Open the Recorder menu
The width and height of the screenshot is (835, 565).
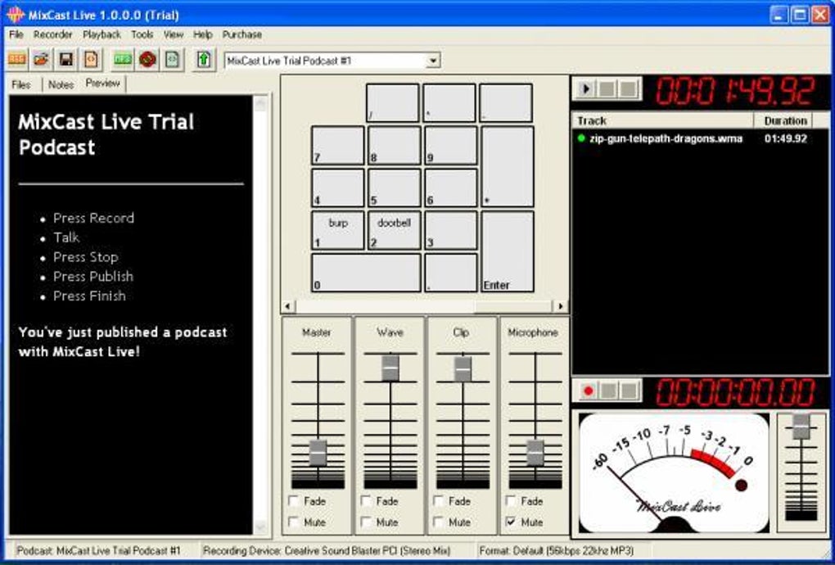pos(52,34)
